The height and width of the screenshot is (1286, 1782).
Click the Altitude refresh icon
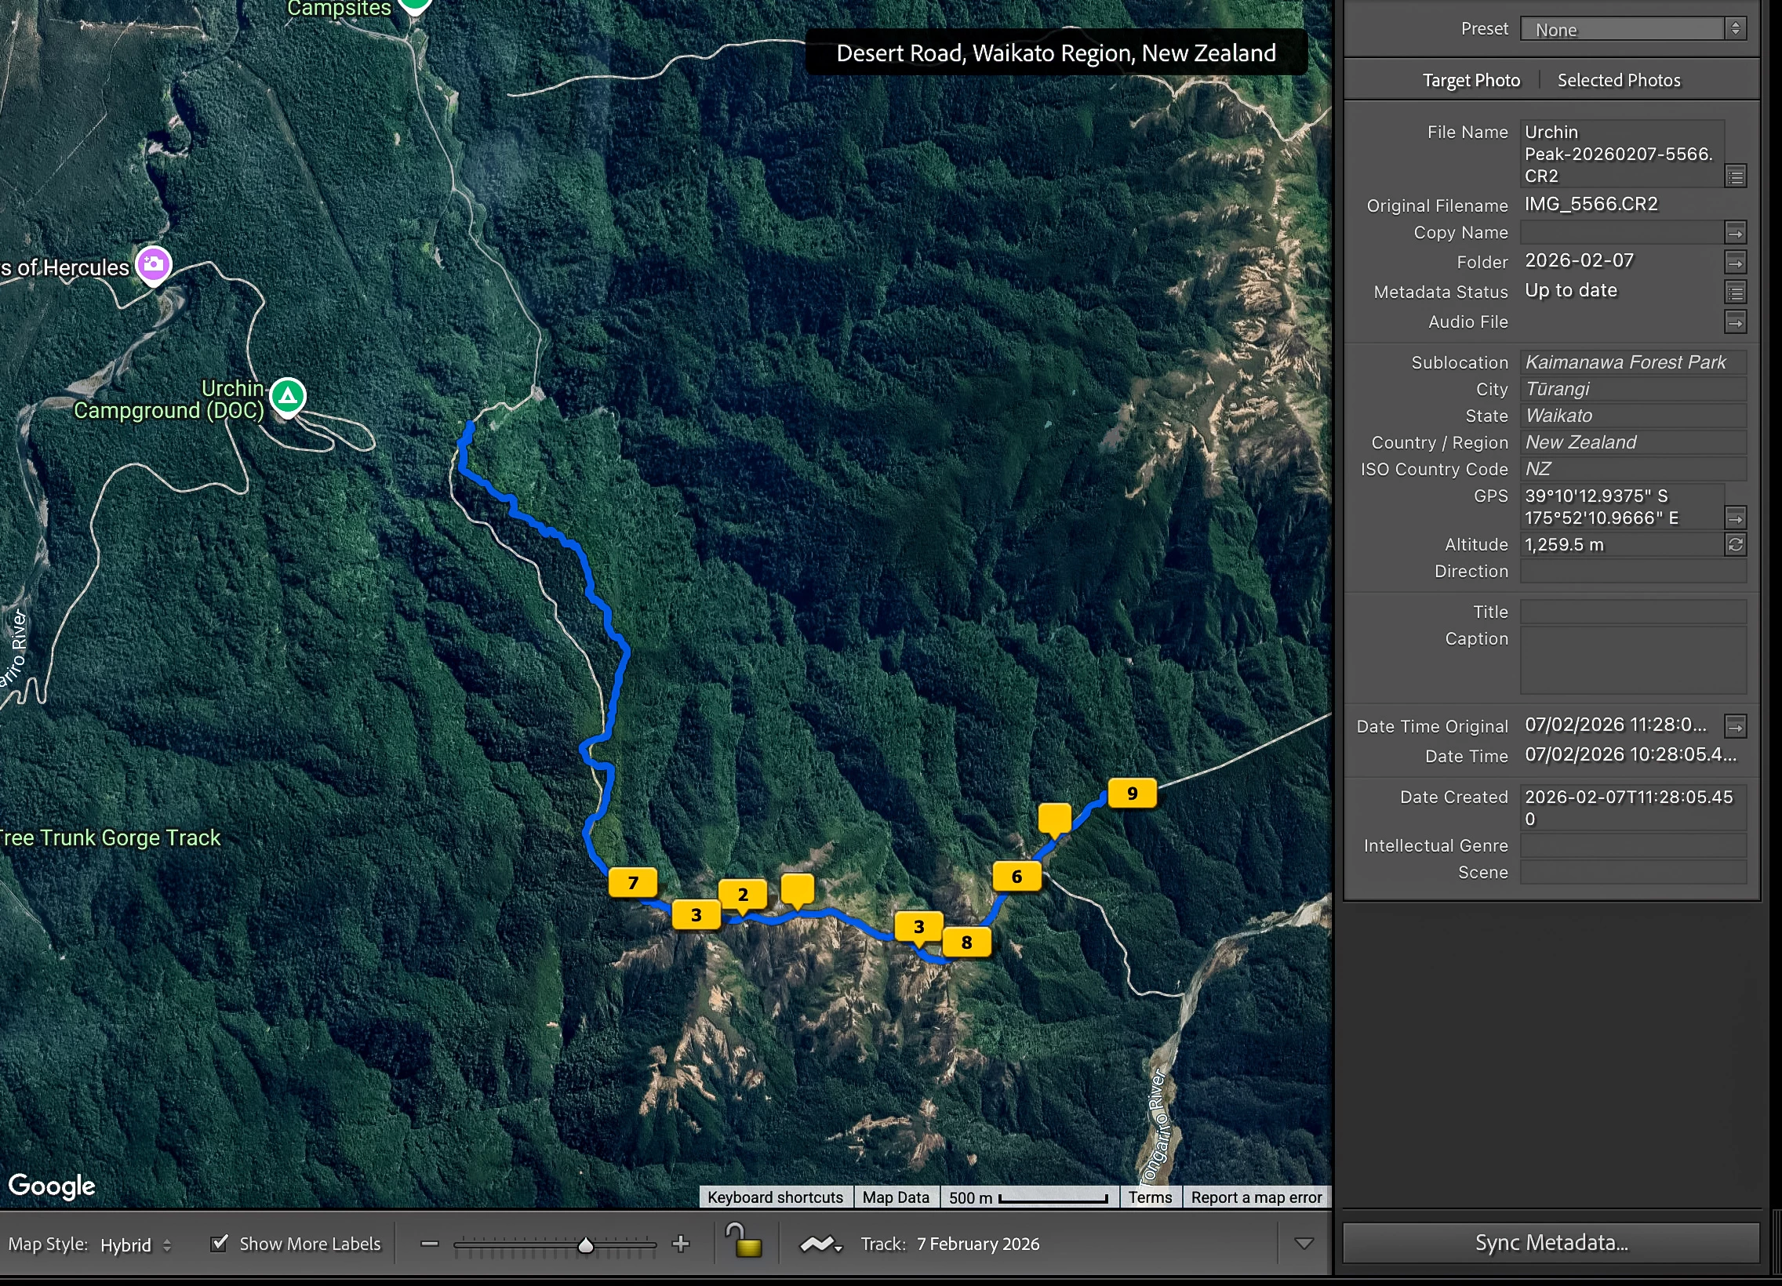(1735, 544)
